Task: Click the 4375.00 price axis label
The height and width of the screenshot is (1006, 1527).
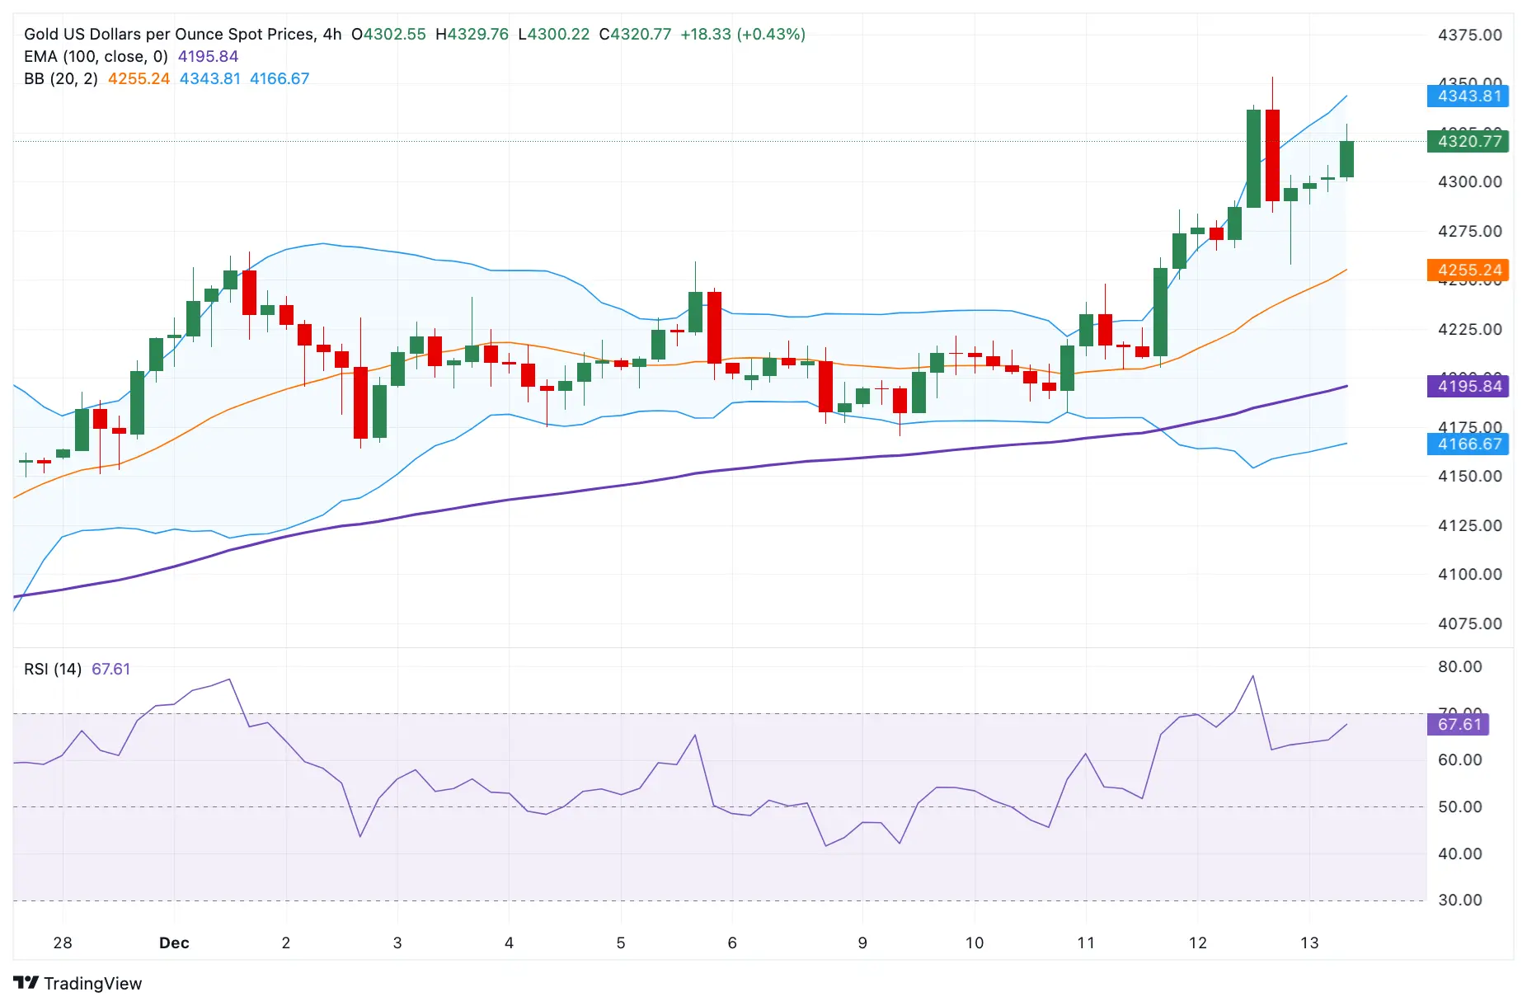Action: pos(1469,35)
